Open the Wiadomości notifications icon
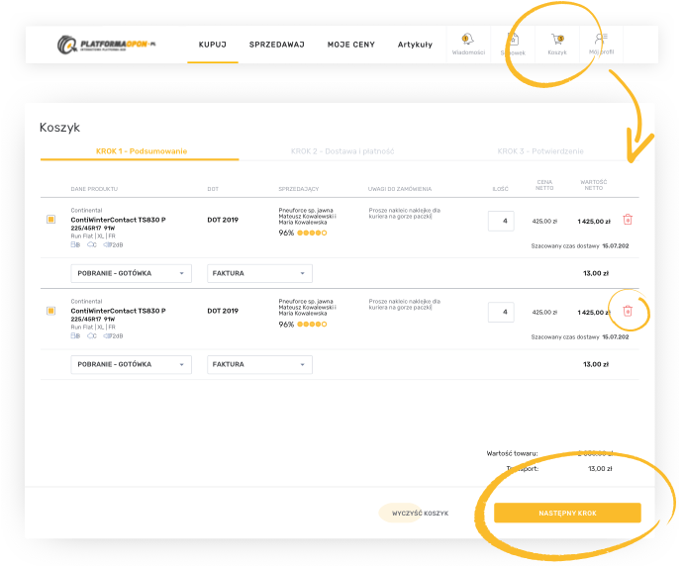 pos(467,42)
